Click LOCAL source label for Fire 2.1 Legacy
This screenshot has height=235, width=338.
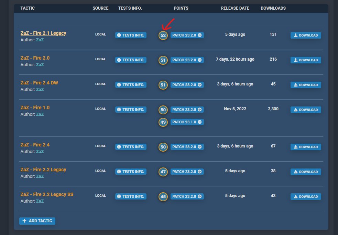(x=100, y=34)
